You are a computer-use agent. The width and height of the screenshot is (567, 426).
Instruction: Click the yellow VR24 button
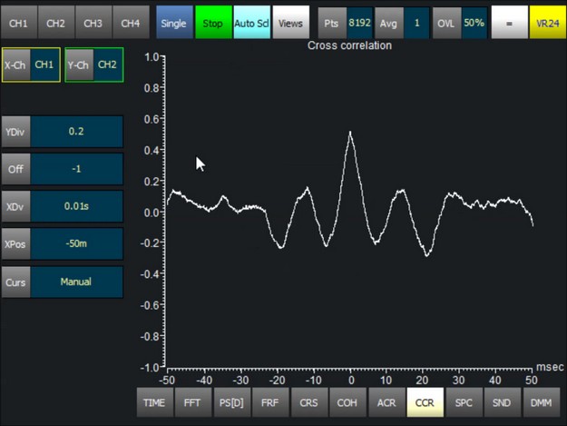coord(547,22)
